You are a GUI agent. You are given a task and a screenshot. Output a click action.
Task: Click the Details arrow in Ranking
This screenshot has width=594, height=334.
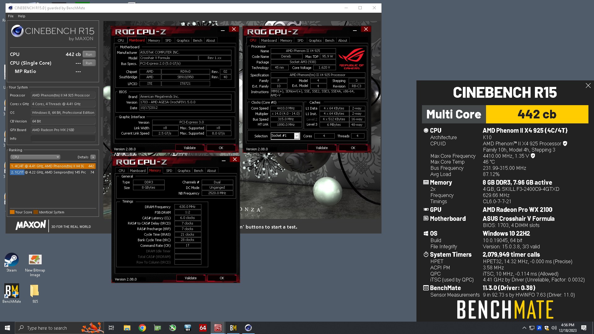[x=93, y=157]
